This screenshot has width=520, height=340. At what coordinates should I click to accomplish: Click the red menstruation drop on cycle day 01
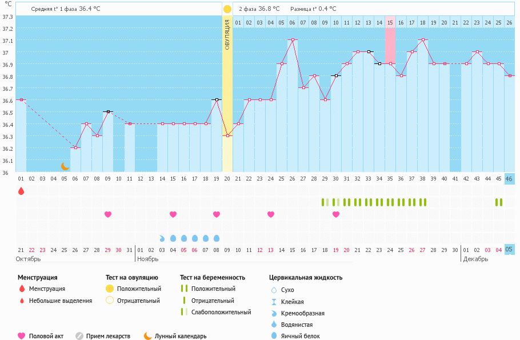point(21,191)
